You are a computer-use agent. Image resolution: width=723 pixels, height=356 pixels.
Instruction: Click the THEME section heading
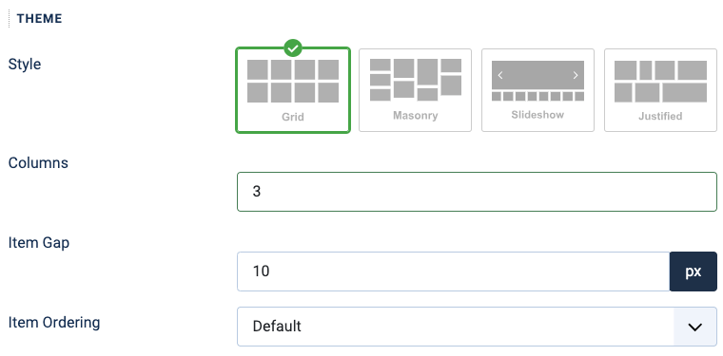(x=39, y=18)
